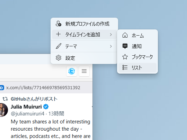Click the repost arrows icon
Image resolution: width=187 pixels, height=140 pixels.
point(5,99)
